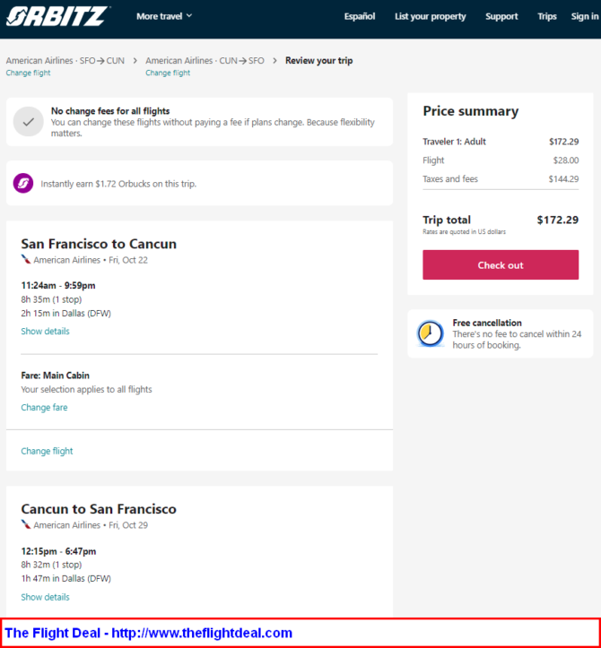This screenshot has width=601, height=648.
Task: Go to Trips in the header
Action: click(x=547, y=16)
